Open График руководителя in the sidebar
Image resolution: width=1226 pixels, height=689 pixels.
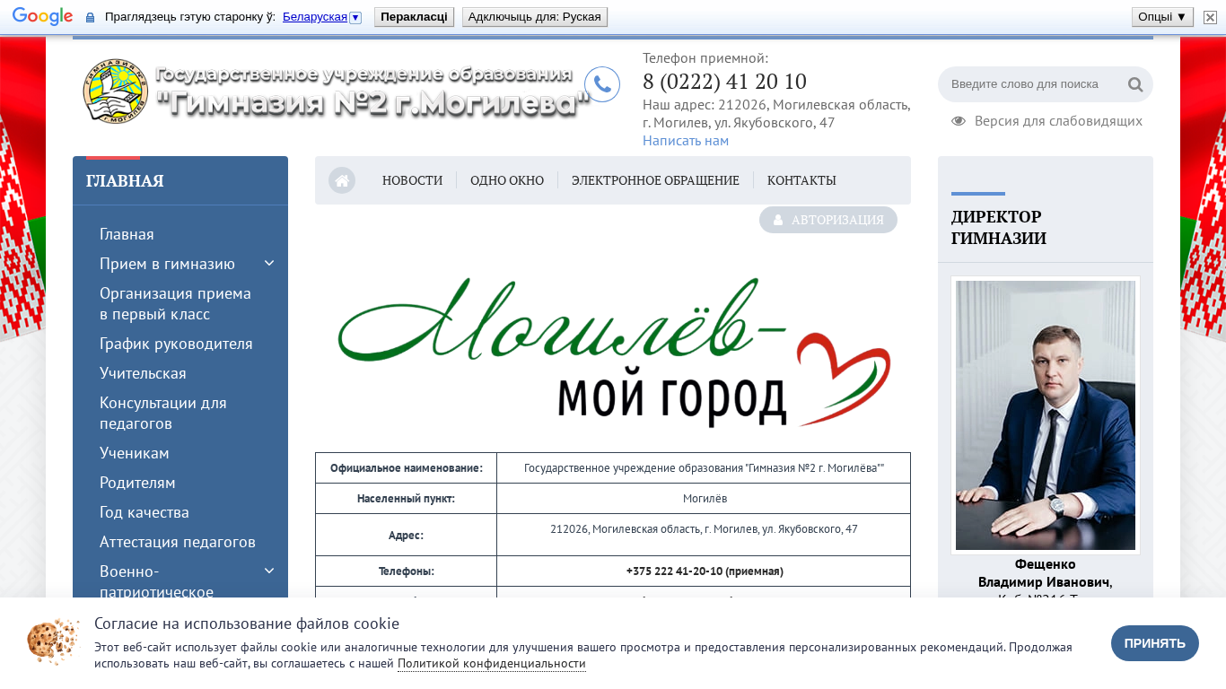(176, 344)
